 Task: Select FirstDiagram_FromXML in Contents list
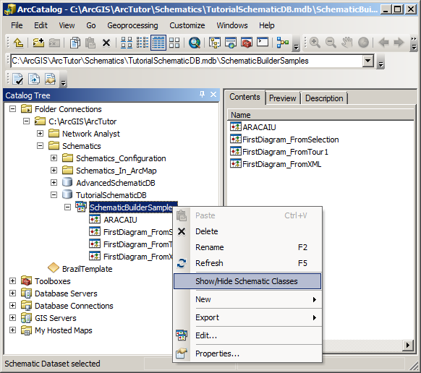click(x=281, y=164)
